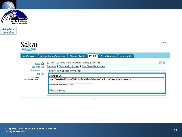Viewport: 182px width, 137px height.
Task: Open the Portfolio Admin tab
Action: [x=108, y=56]
